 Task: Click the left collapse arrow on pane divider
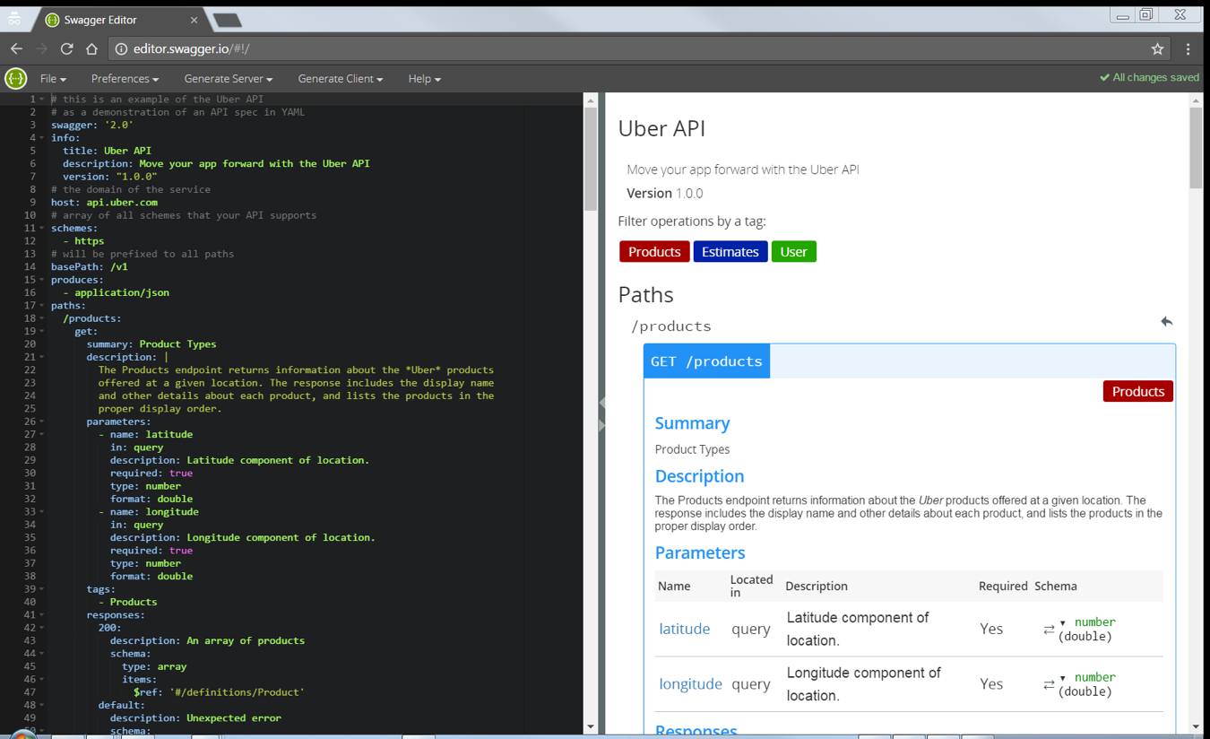[602, 403]
